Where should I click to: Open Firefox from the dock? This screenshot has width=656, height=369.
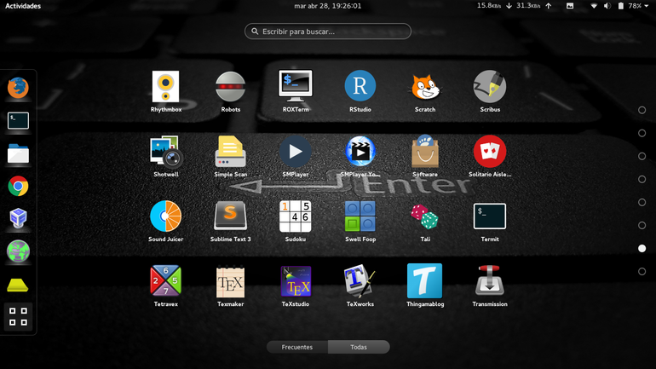click(x=18, y=88)
